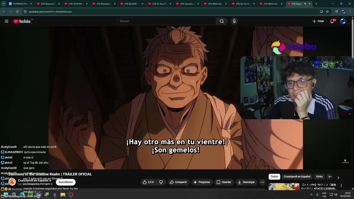
Task: Open Chrome tab search dropdown
Action: click(4, 4)
